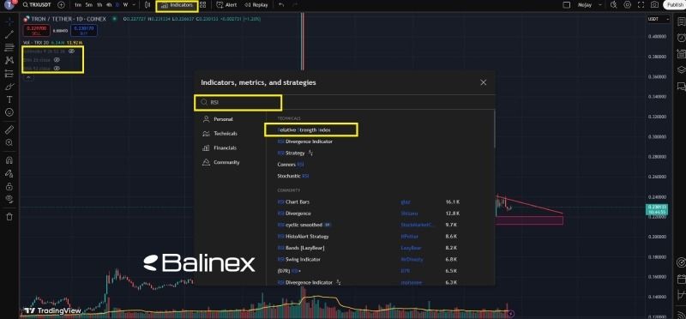Open symbol search for TRXUSDT
This screenshot has width=686, height=319.
click(37, 5)
